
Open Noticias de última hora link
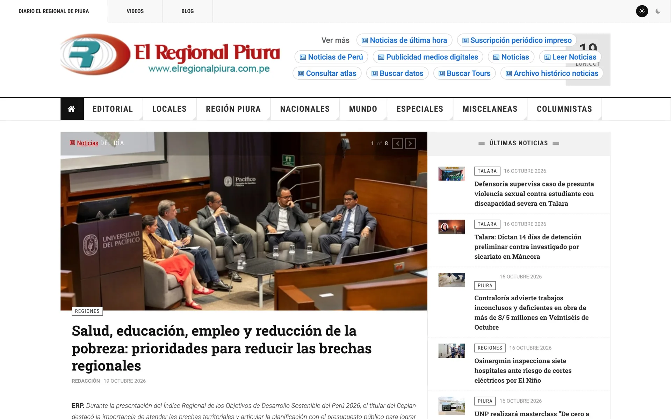click(x=404, y=40)
